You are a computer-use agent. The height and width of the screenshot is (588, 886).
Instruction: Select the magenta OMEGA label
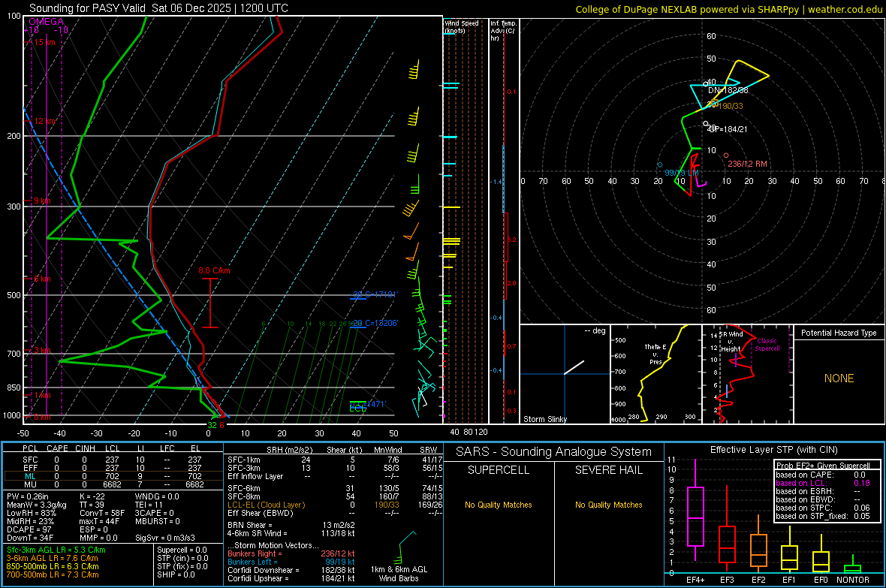pyautogui.click(x=46, y=22)
